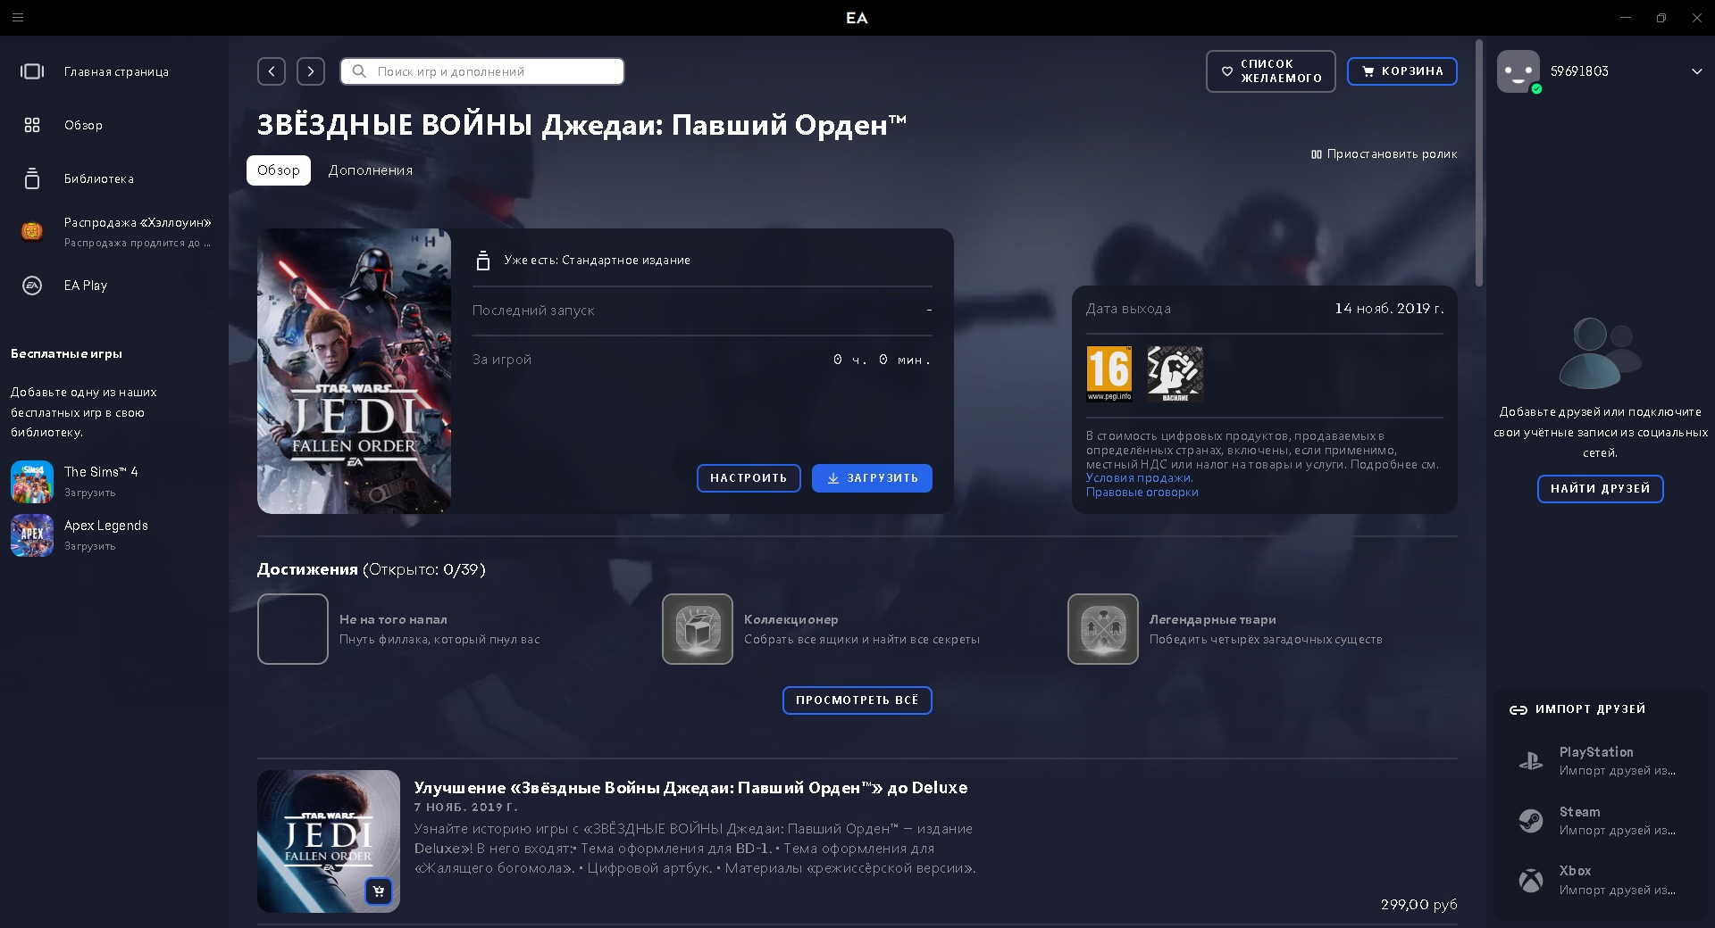Click the Настроить button
This screenshot has width=1715, height=928.
point(749,478)
